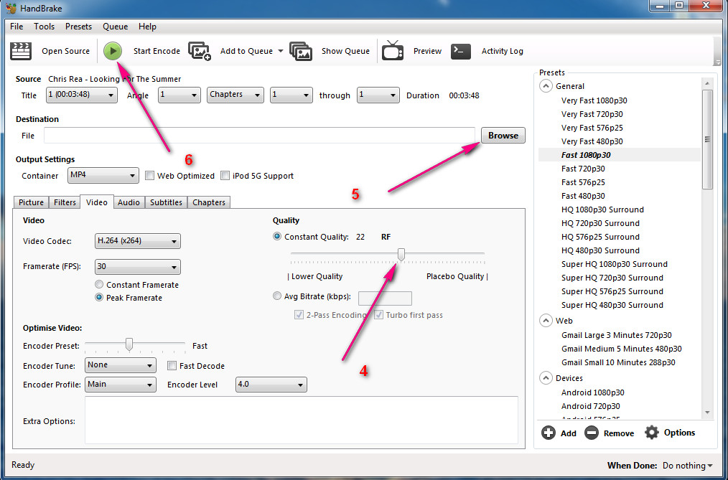
Task: Click the presets list vertical scrollbar
Action: point(707,139)
